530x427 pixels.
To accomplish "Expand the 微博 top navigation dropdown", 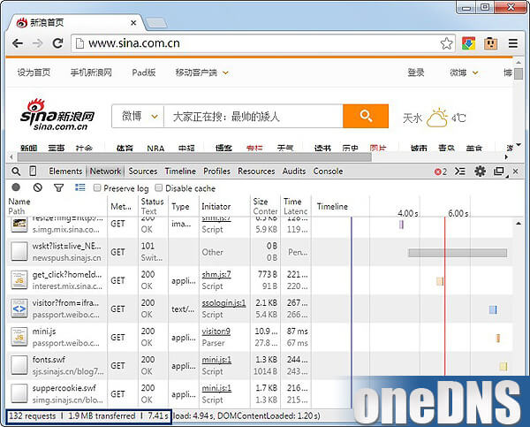I will click(x=475, y=72).
